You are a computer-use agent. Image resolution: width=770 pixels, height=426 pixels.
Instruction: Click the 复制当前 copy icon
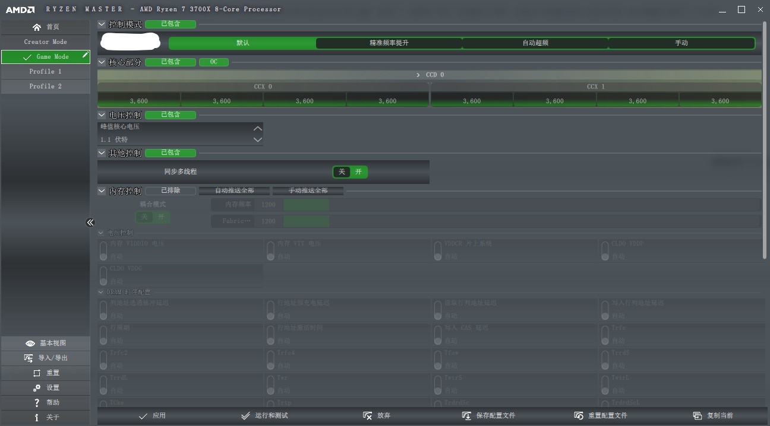[698, 416]
